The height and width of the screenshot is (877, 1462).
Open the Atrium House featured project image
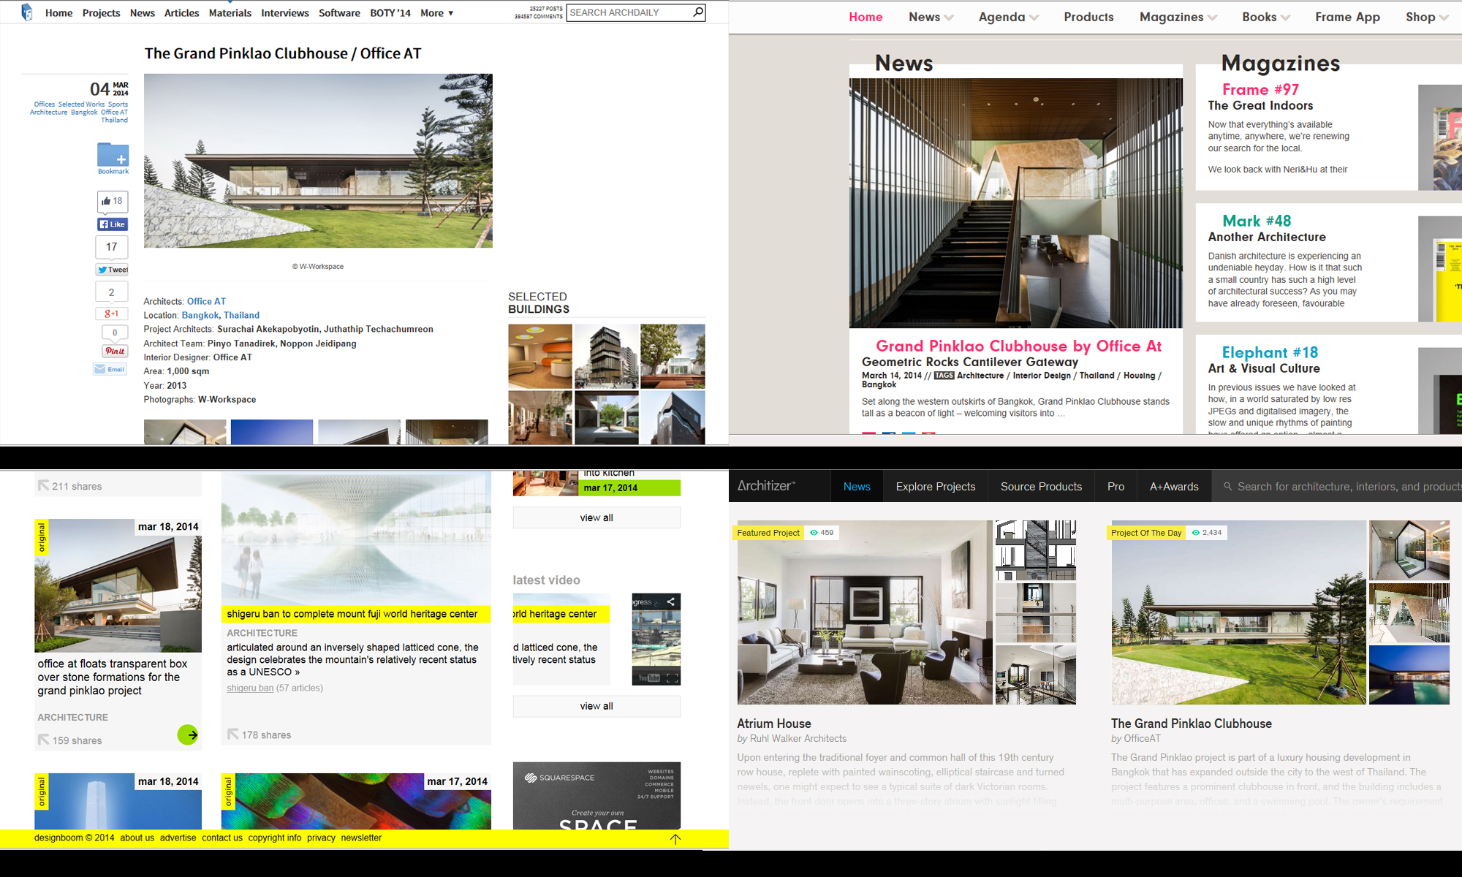click(864, 612)
